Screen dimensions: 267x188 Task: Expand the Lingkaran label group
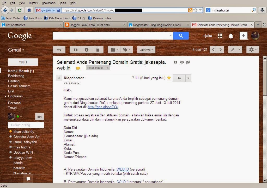pos(6,96)
